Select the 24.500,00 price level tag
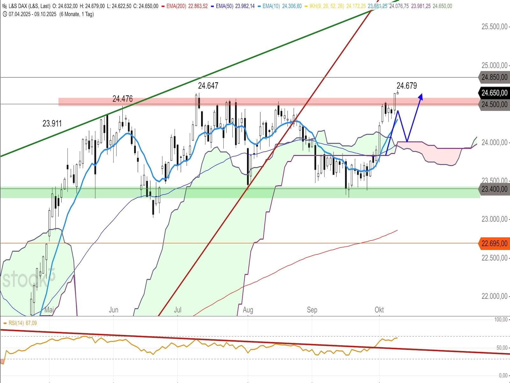510x383 pixels. point(494,104)
